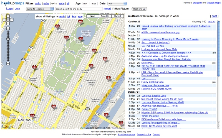222x138 pixels.
Task: Switch the map to Satellite view
Action: 105,16
